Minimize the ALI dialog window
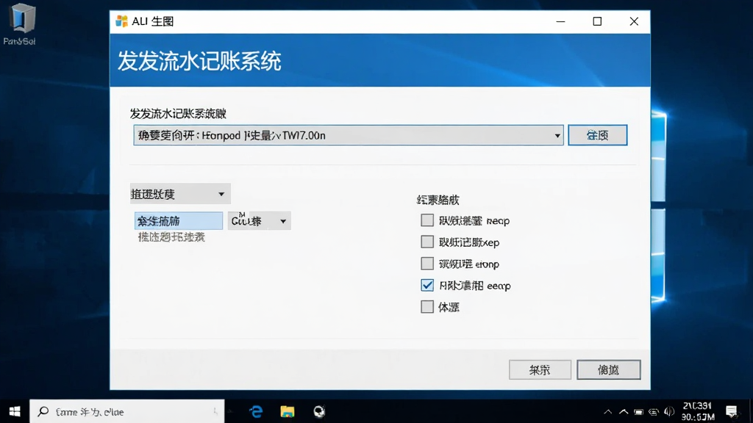Viewport: 753px width, 423px height. pyautogui.click(x=560, y=21)
